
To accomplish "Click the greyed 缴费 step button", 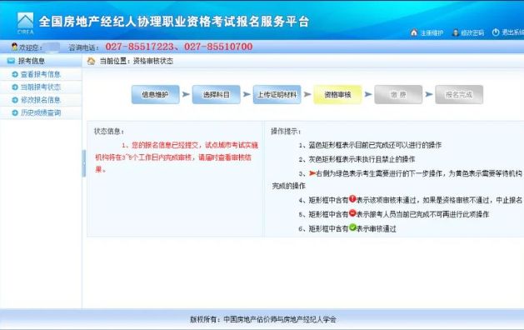I will (x=398, y=95).
